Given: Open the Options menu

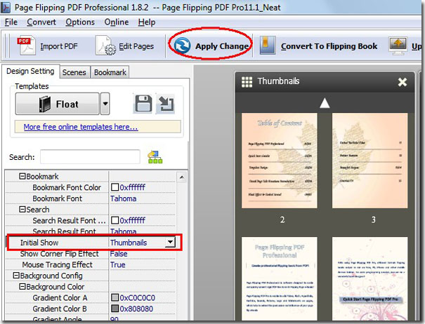Looking at the screenshot, I should 80,22.
